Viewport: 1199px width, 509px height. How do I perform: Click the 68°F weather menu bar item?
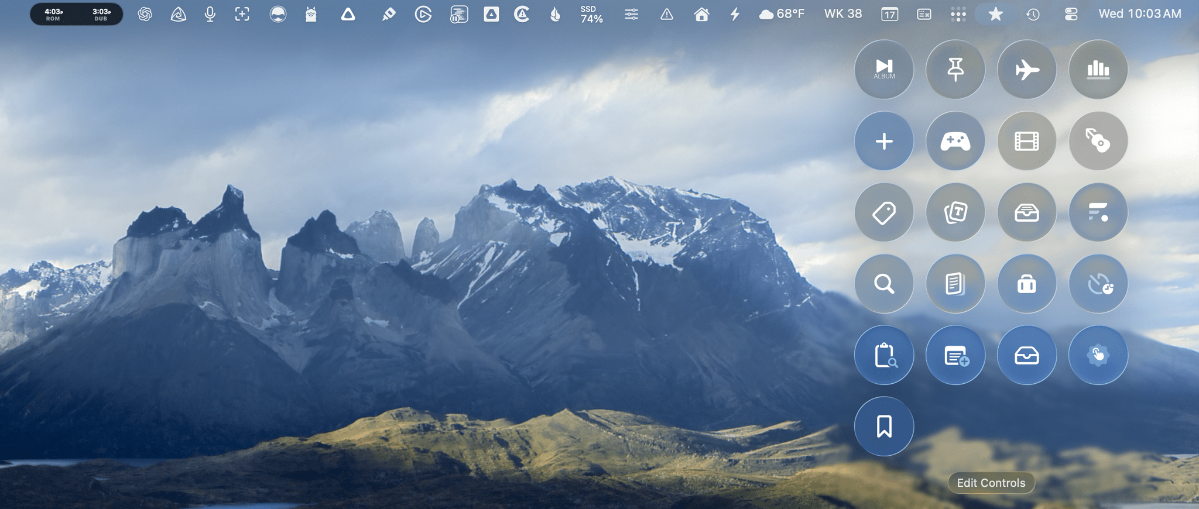pos(782,14)
